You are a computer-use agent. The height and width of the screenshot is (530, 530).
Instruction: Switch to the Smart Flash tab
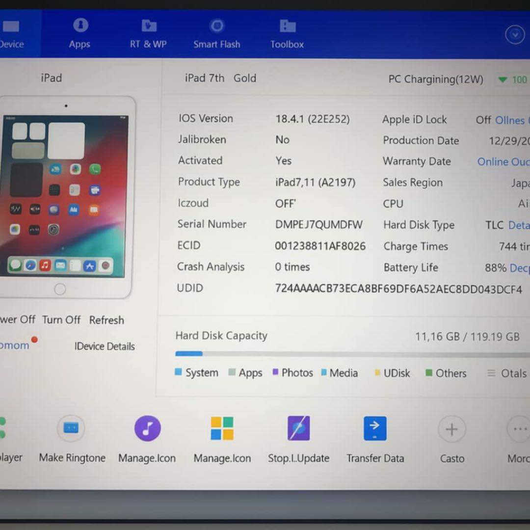tap(217, 34)
